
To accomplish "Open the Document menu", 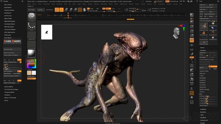I will [47, 4].
